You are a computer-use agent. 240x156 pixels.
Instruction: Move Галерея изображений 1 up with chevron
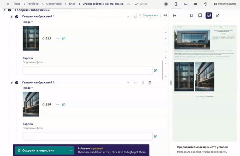point(128,17)
